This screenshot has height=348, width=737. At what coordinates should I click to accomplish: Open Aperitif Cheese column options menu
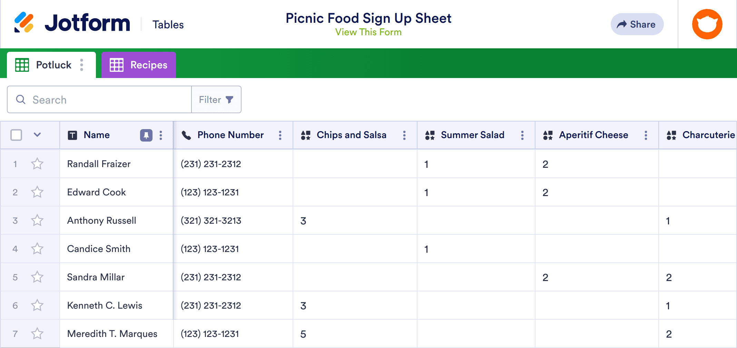(x=646, y=135)
